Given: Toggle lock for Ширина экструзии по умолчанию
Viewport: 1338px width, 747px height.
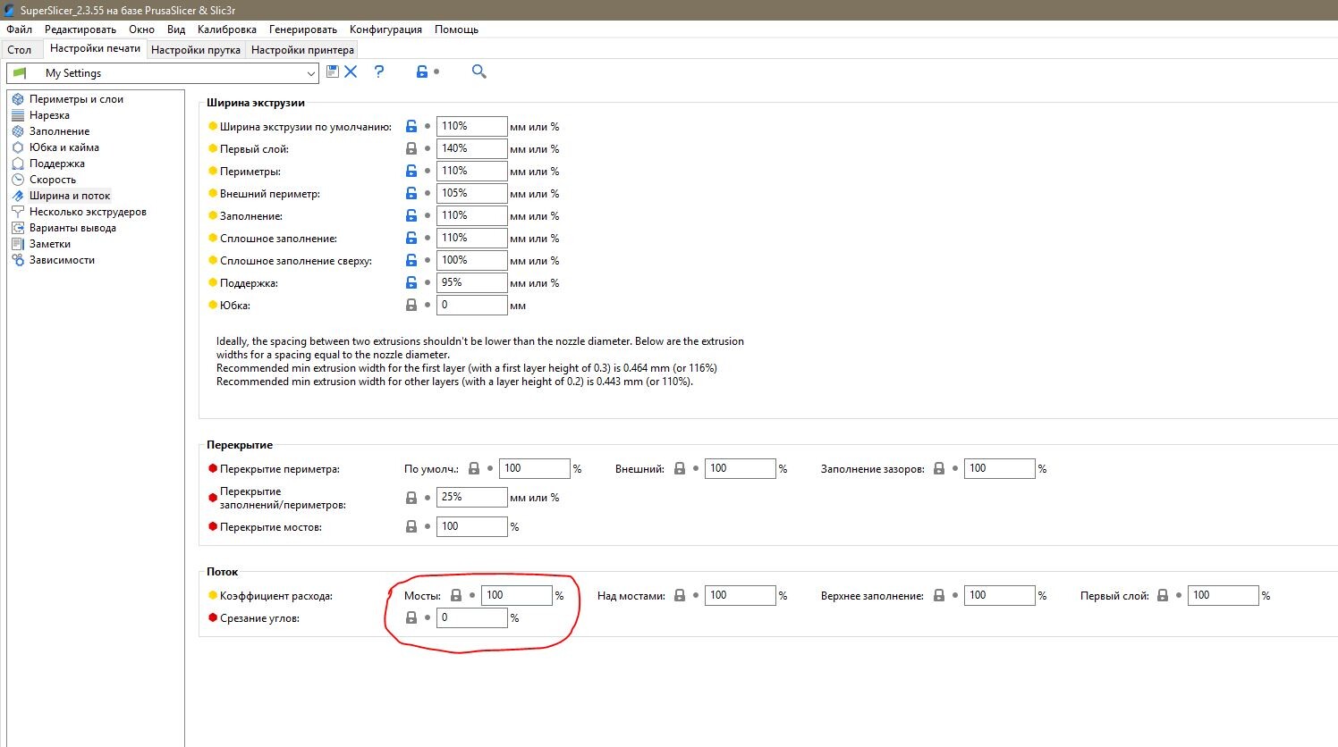Looking at the screenshot, I should tap(411, 127).
